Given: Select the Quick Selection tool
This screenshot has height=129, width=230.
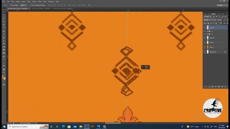Looking at the screenshot, I should 4,21.
